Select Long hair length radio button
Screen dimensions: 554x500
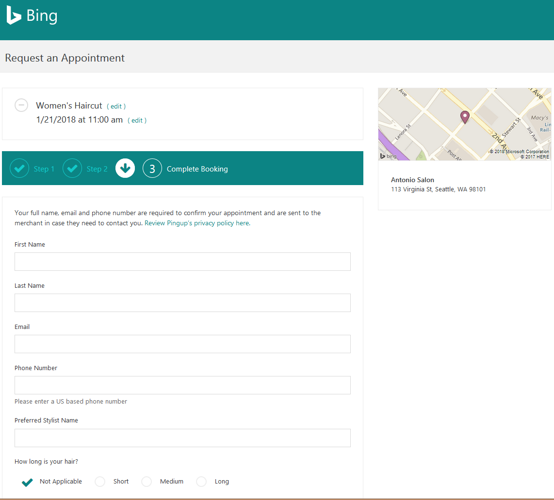coord(201,482)
